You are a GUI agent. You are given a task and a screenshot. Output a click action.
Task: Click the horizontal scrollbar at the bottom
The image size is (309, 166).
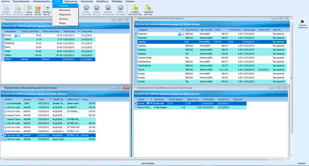coord(136,159)
